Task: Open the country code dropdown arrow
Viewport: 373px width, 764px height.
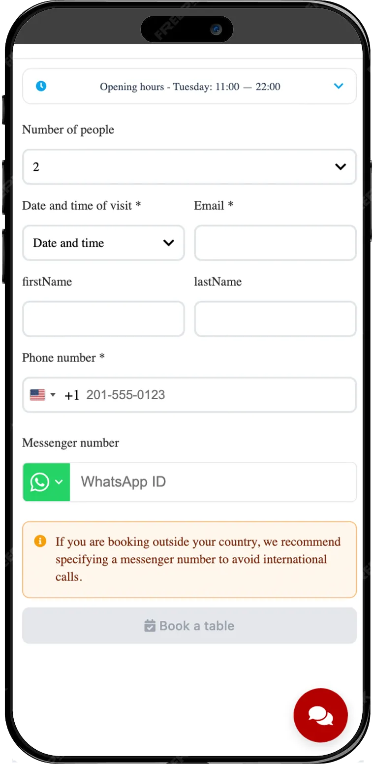Action: [53, 395]
